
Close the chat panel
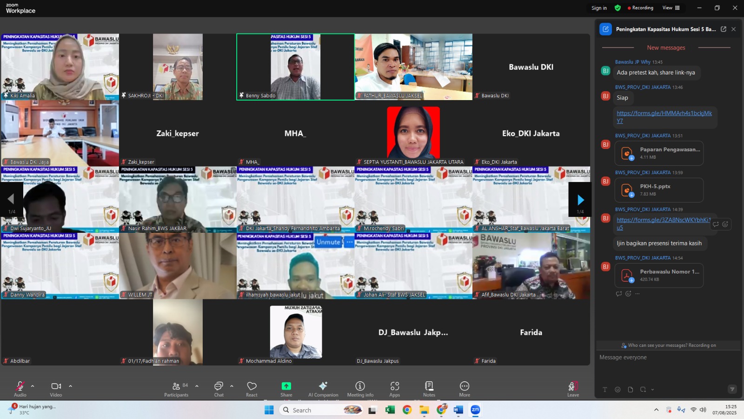click(733, 29)
